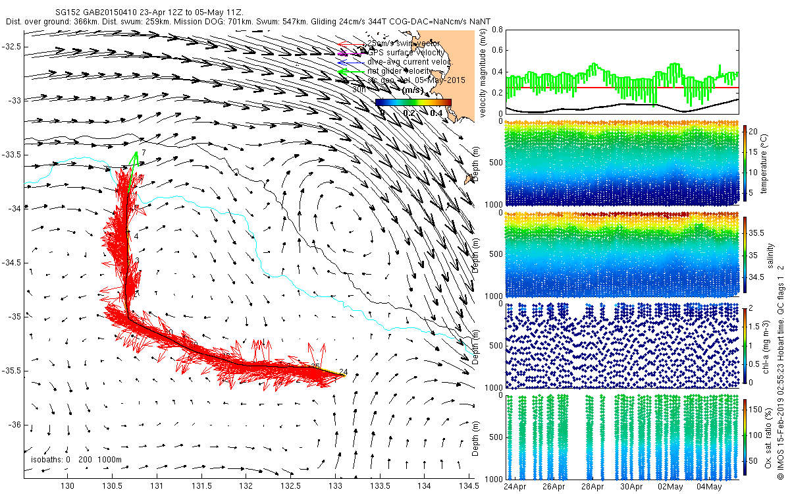Select the 'dive-avg current veloc.' legend label
The image size is (790, 494).
(409, 62)
